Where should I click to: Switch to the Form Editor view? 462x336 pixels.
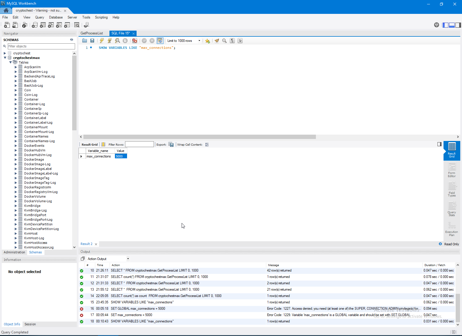point(452,170)
